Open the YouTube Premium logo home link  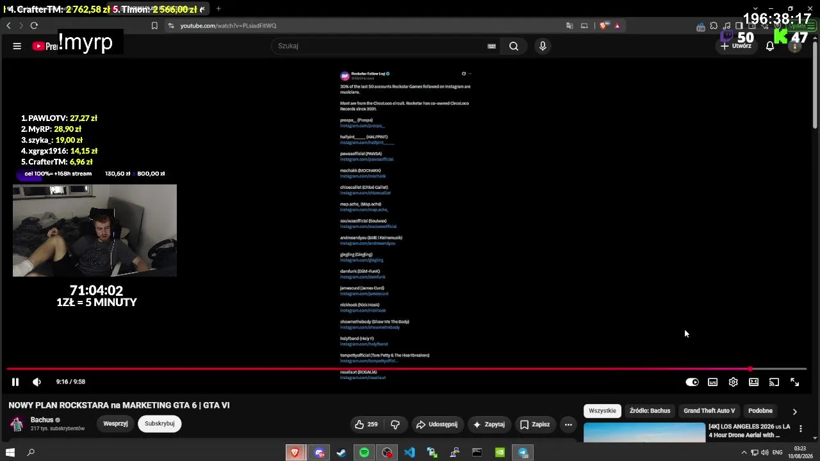coord(45,46)
